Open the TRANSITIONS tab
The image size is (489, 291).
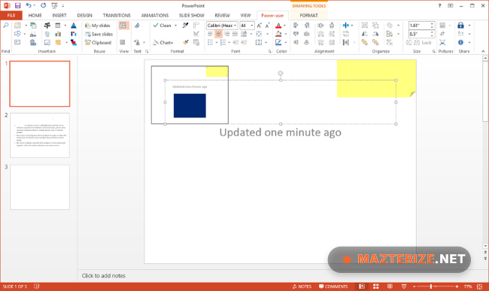pyautogui.click(x=117, y=15)
